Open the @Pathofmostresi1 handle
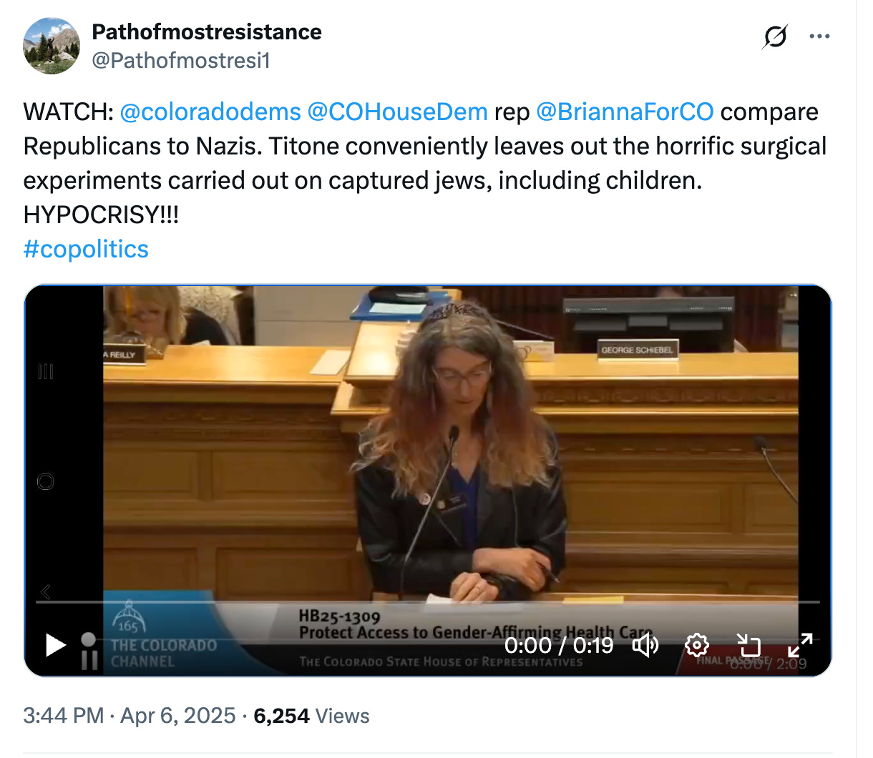Image resolution: width=873 pixels, height=758 pixels. click(181, 60)
